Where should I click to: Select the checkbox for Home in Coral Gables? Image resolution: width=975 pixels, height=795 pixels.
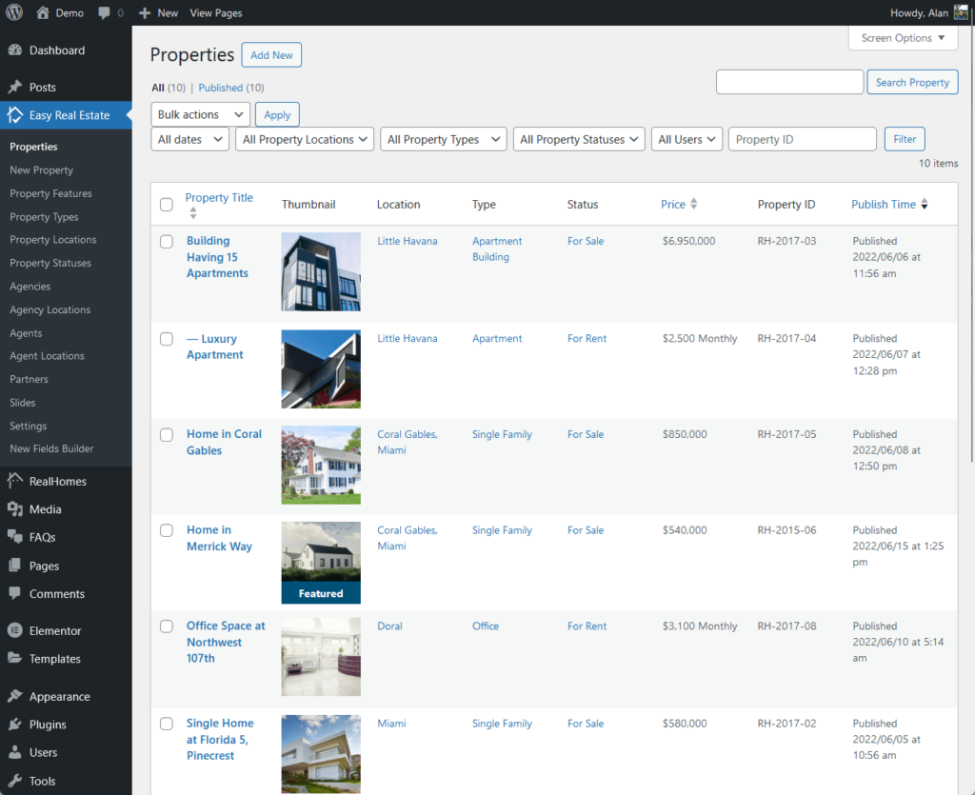click(166, 434)
